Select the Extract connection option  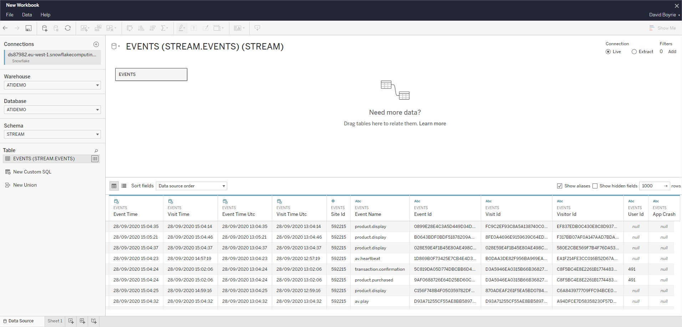(634, 52)
